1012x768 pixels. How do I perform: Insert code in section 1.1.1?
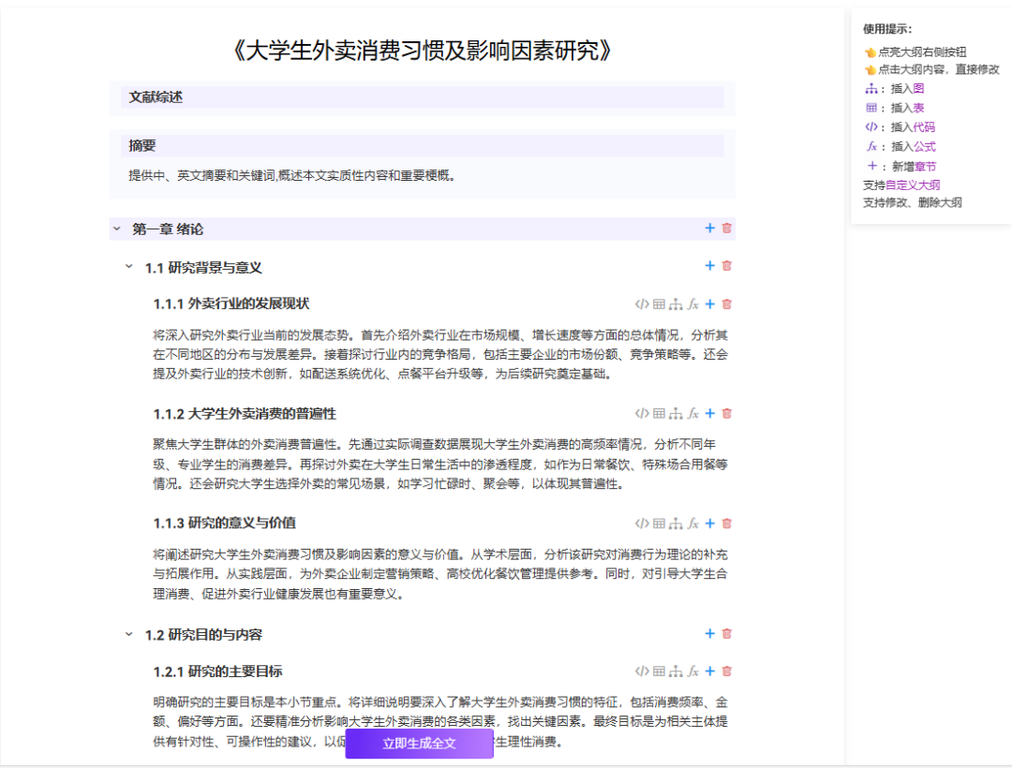coord(642,303)
